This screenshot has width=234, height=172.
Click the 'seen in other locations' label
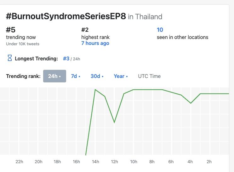point(182,37)
